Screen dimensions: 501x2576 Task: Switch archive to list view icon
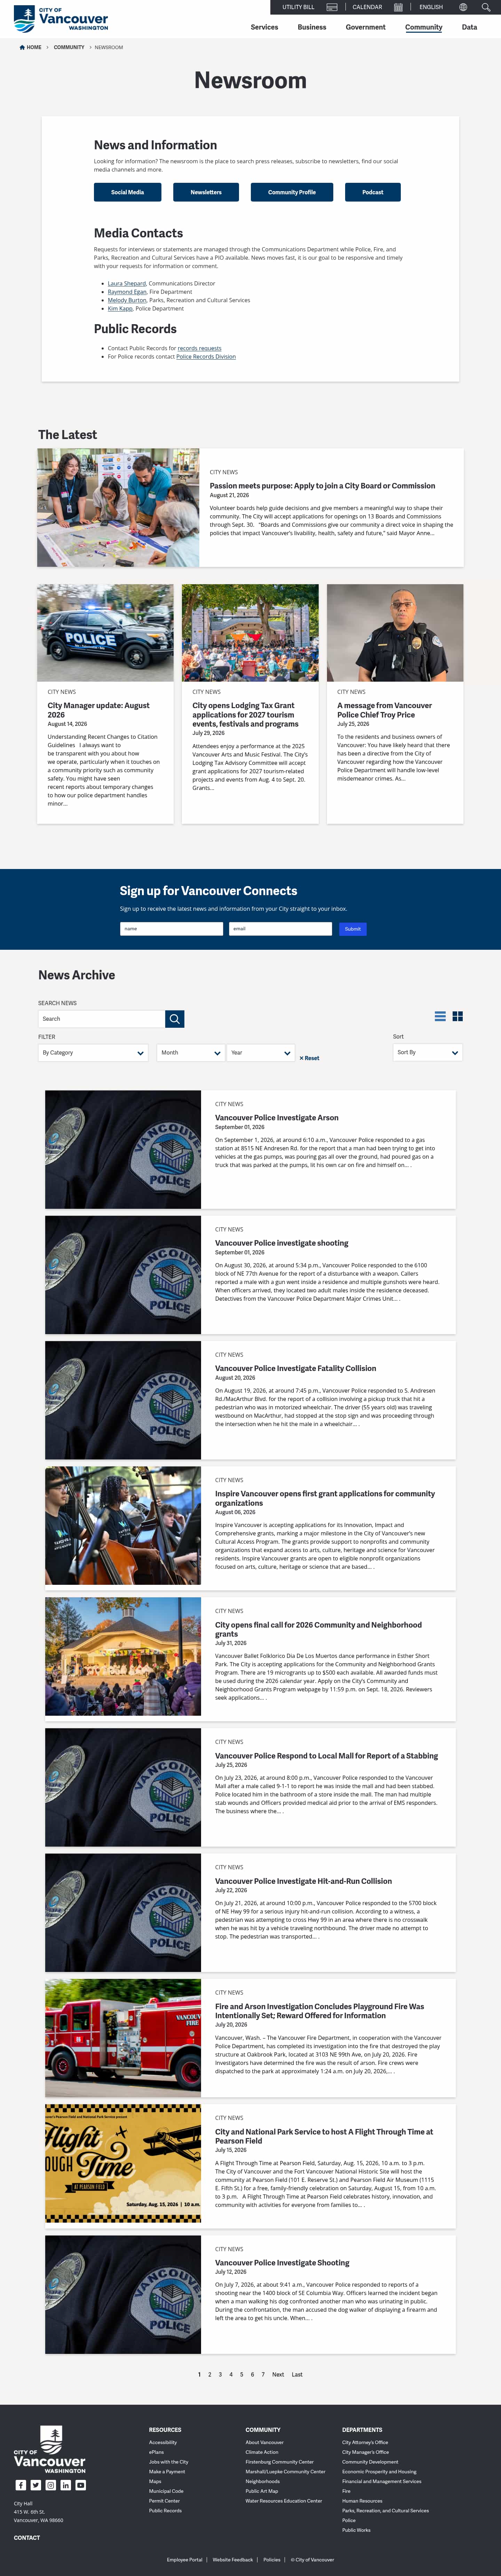click(x=440, y=1016)
